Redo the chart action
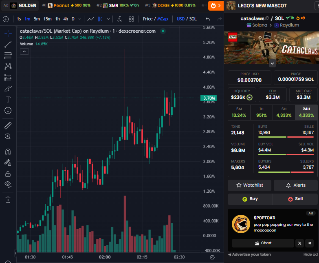 tap(219, 19)
